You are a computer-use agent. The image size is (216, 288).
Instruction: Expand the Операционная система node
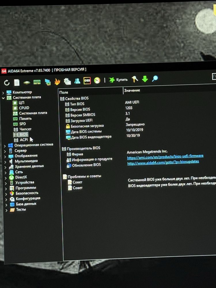[x=5, y=146]
